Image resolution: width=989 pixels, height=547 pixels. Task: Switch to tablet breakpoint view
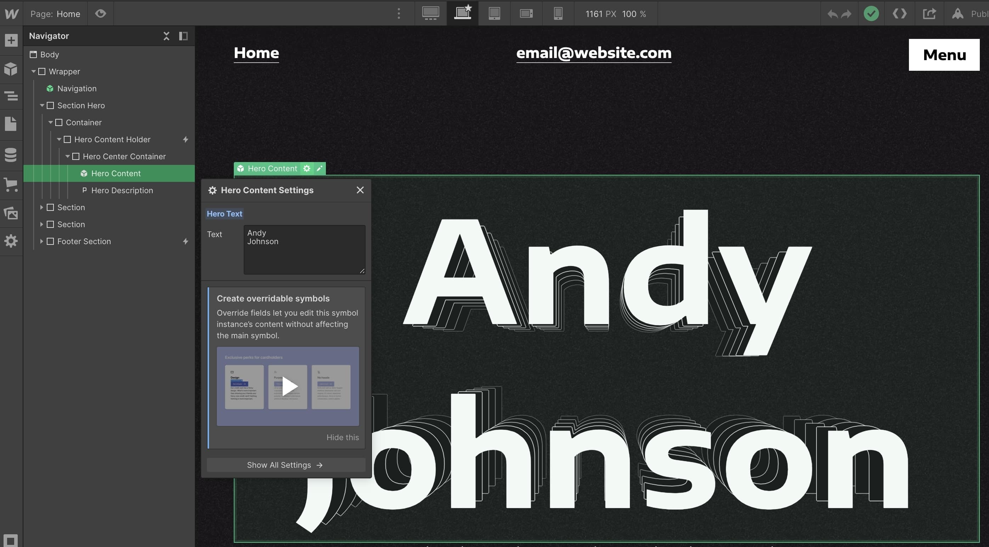(x=494, y=14)
